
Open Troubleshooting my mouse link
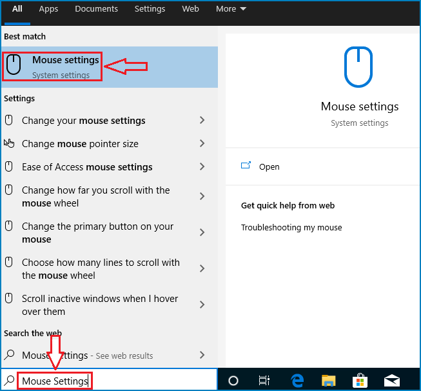click(291, 228)
